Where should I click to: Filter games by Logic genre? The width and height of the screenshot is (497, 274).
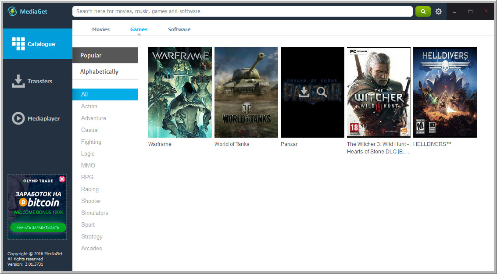pos(88,153)
